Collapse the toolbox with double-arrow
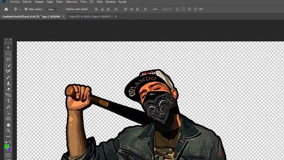284x160 pixels. pos(7,40)
